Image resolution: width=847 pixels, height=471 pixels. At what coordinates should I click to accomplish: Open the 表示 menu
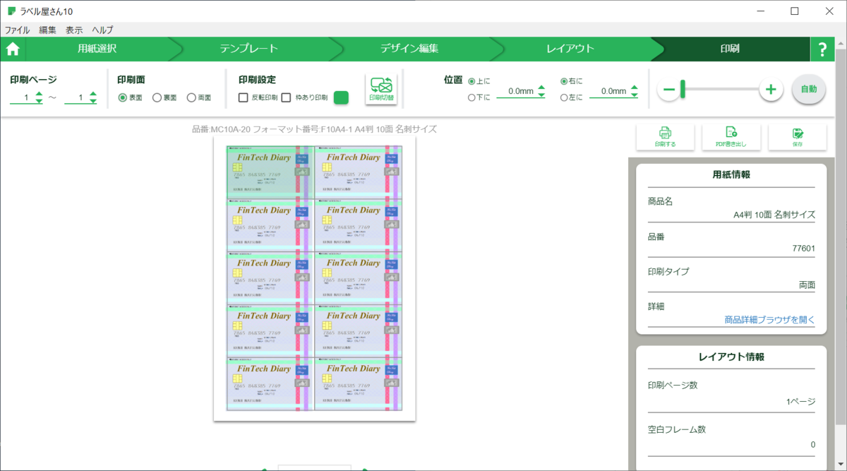click(73, 30)
